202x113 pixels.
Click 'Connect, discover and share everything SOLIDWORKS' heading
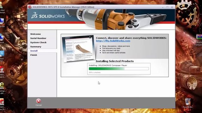(131, 38)
